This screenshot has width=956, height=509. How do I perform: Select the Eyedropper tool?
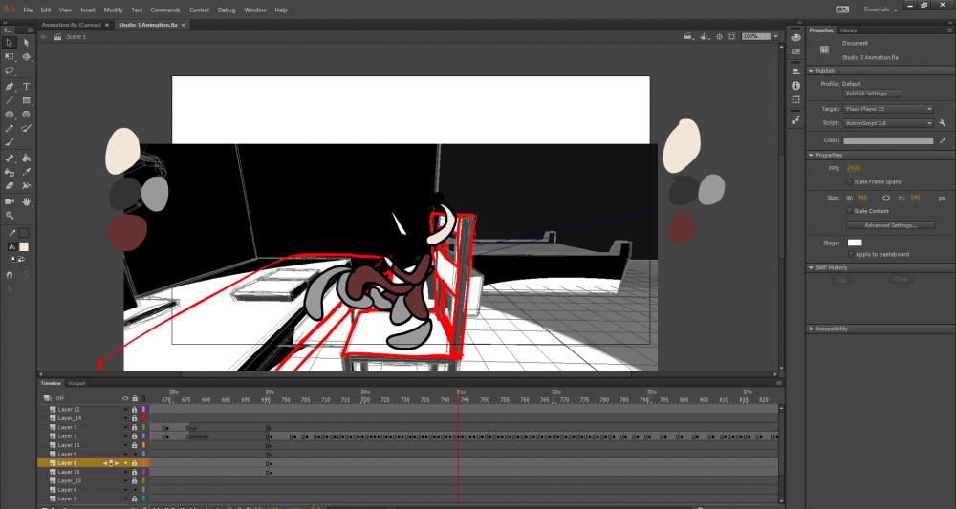26,172
